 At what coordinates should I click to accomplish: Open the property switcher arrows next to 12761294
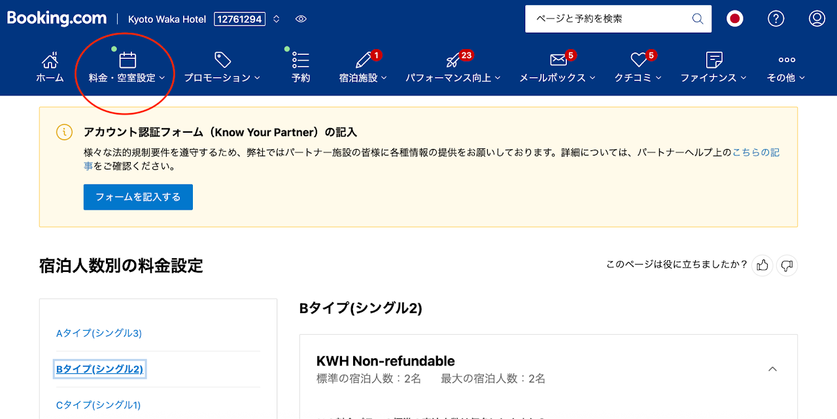pyautogui.click(x=277, y=20)
